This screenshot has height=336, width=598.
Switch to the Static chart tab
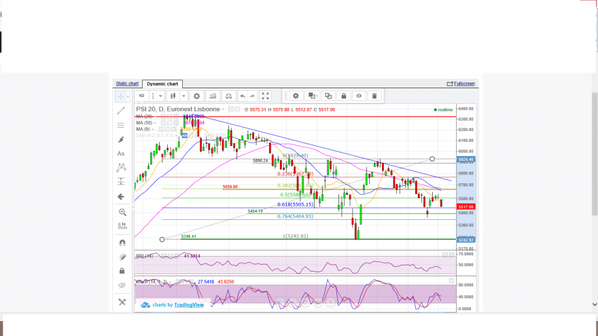[127, 83]
